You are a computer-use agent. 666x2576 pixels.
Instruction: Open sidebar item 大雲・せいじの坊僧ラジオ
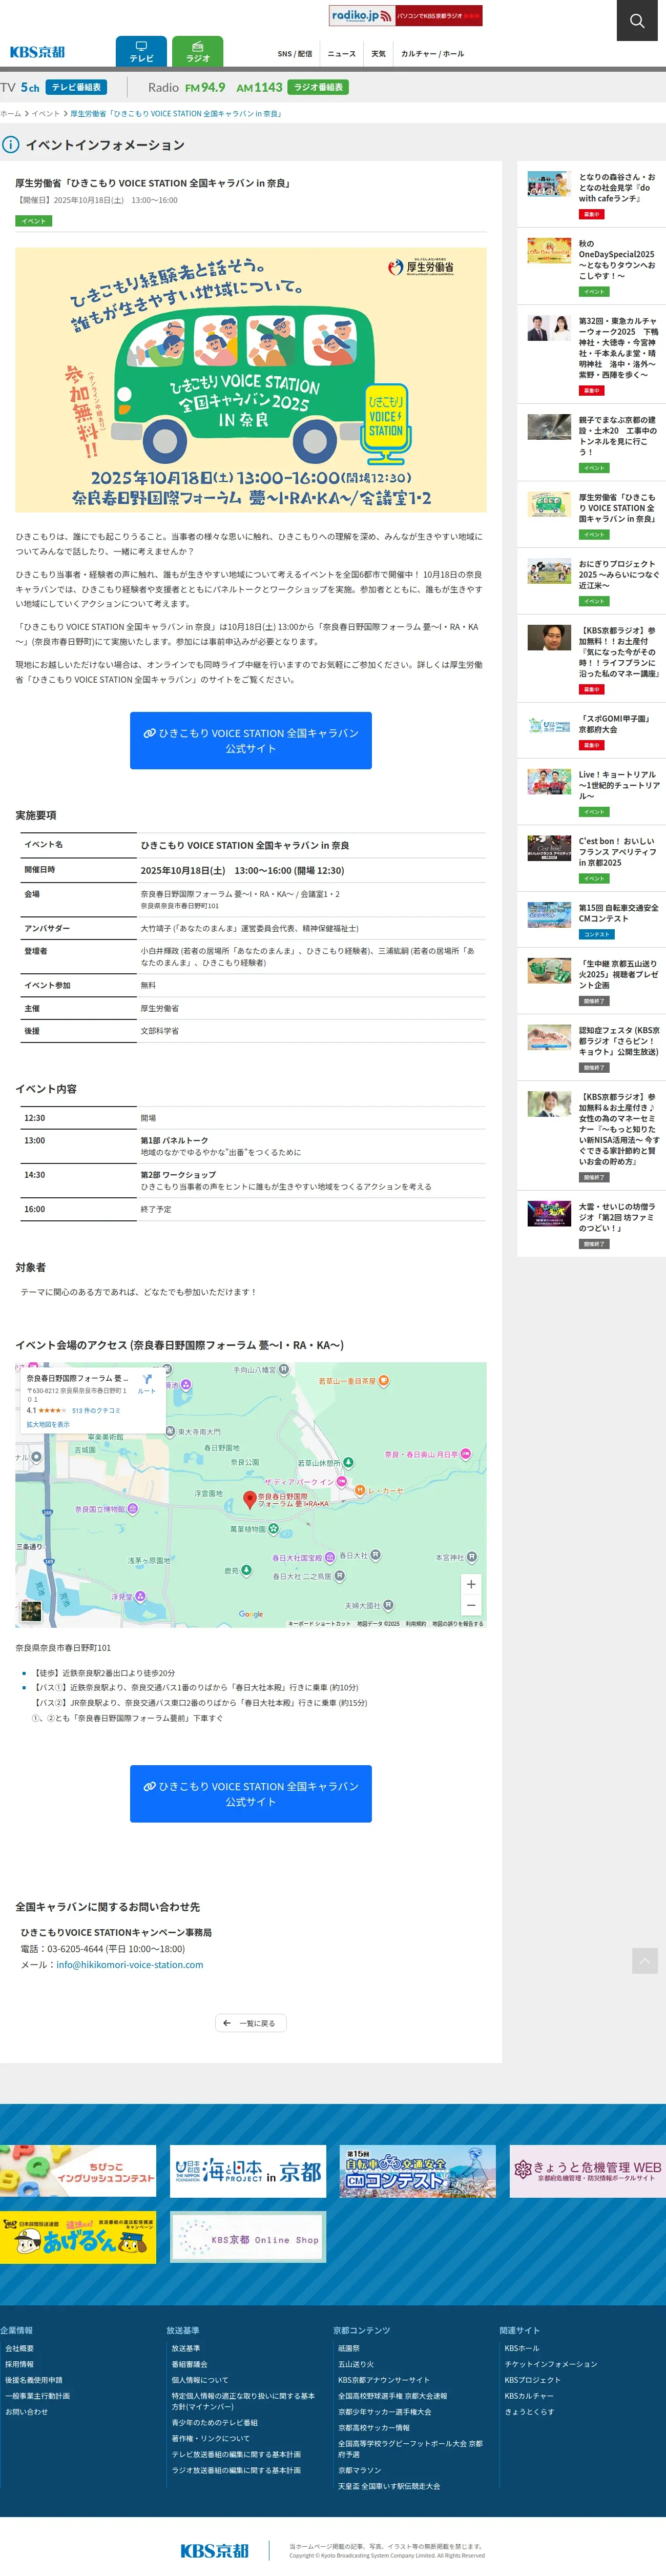591,1224
